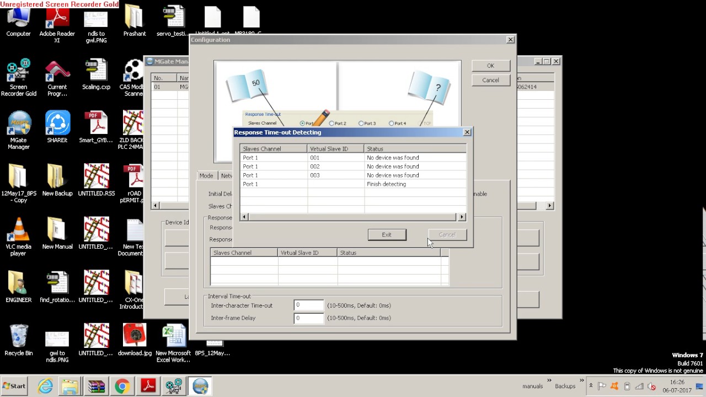The image size is (706, 397).
Task: Click the MGate Manager list's right scroll arrow
Action: coord(550,206)
